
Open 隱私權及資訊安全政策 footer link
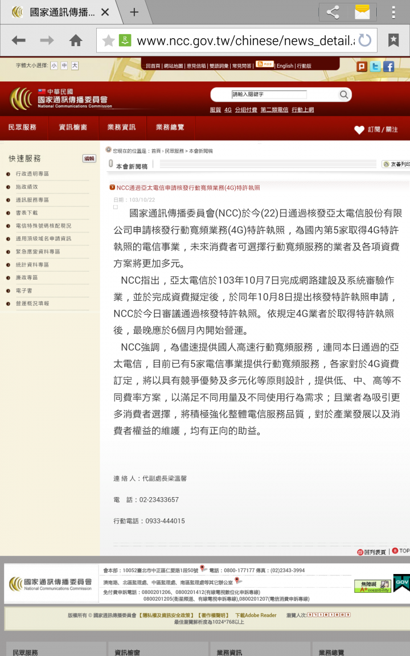click(x=166, y=615)
